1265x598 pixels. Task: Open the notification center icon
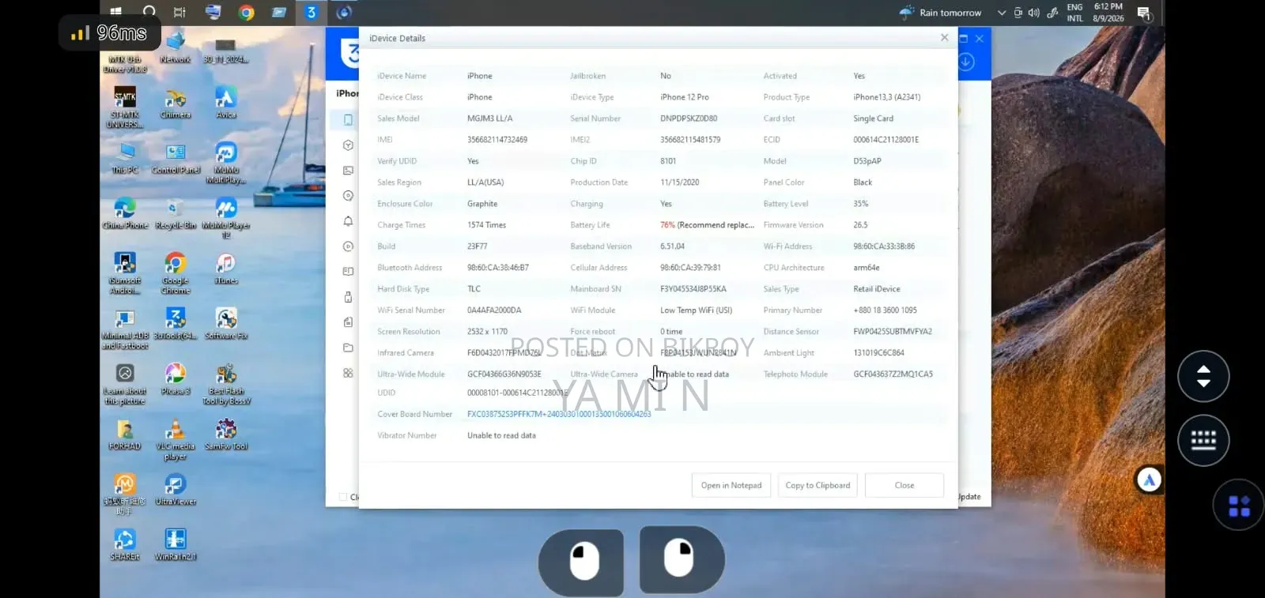click(x=1143, y=13)
